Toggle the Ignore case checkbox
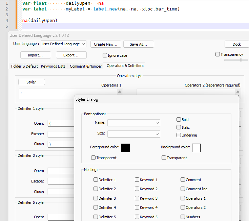This screenshot has width=249, height=221. 105,55
